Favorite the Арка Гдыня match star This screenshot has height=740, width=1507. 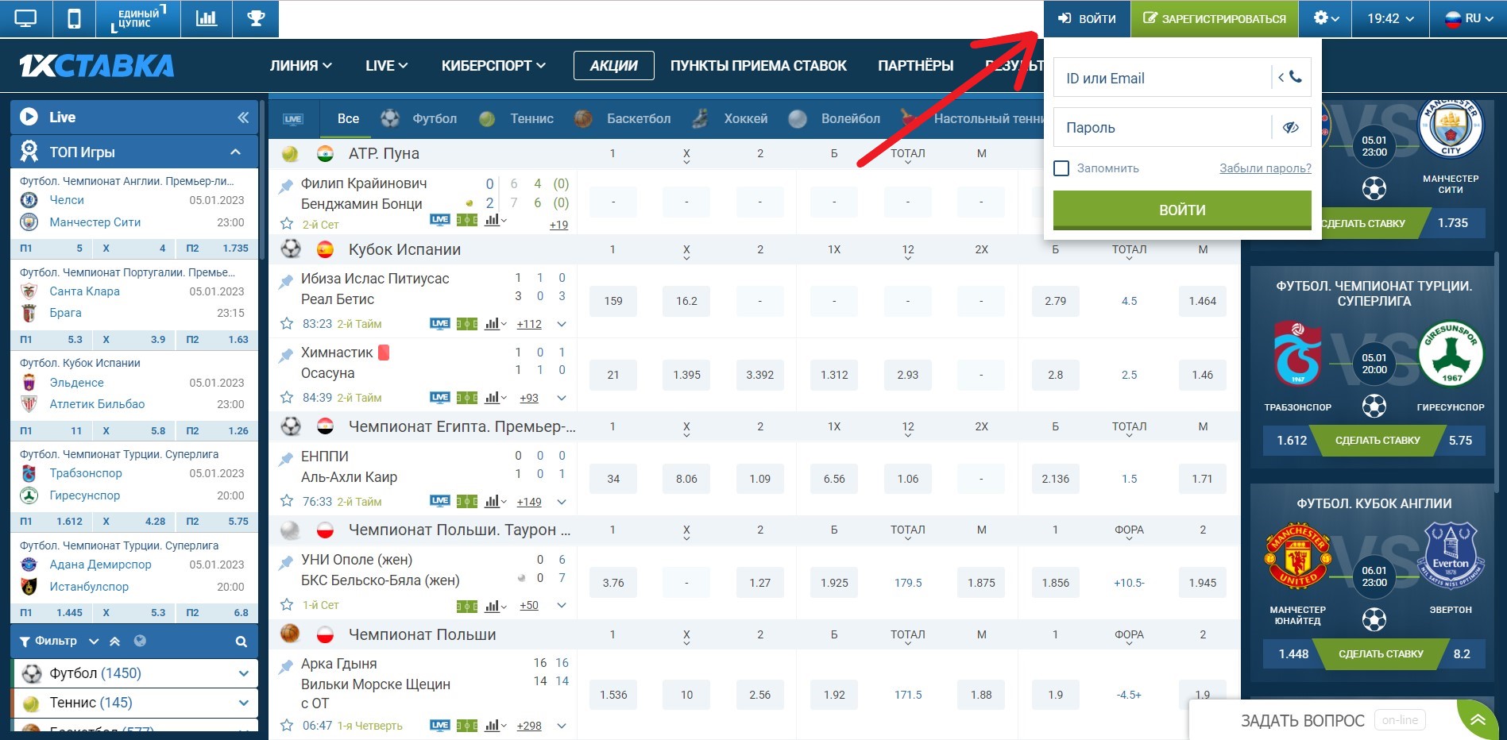287,726
